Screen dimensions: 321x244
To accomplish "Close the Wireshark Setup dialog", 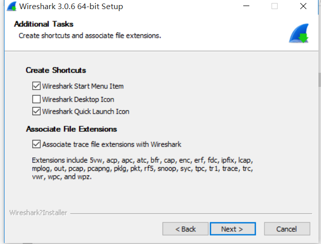I will coord(302,7).
